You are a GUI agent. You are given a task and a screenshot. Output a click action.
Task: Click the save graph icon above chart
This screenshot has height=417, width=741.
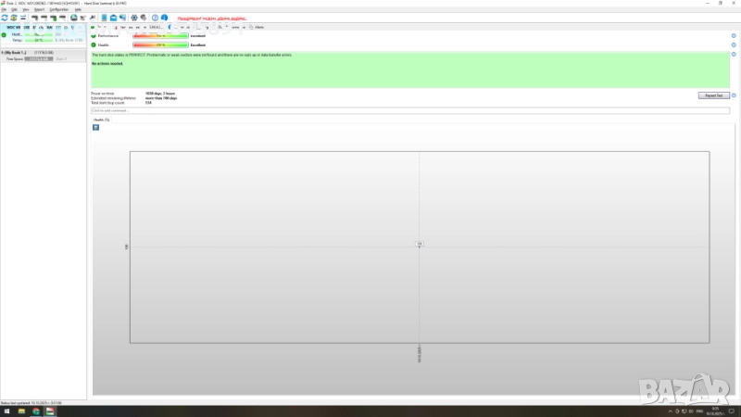[95, 127]
